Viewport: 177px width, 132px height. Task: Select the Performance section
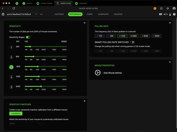coord(75,14)
